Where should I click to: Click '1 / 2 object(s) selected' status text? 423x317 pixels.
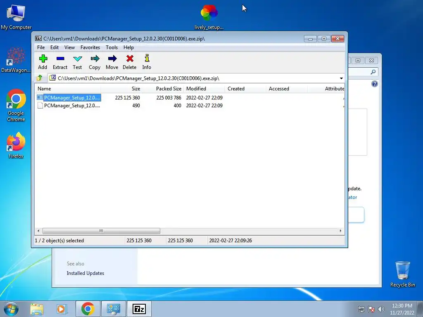59,241
